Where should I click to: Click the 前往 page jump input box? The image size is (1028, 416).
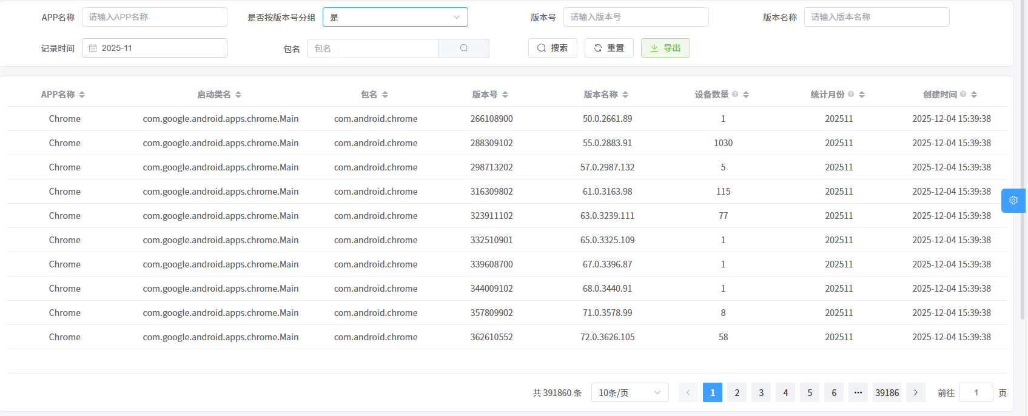976,392
